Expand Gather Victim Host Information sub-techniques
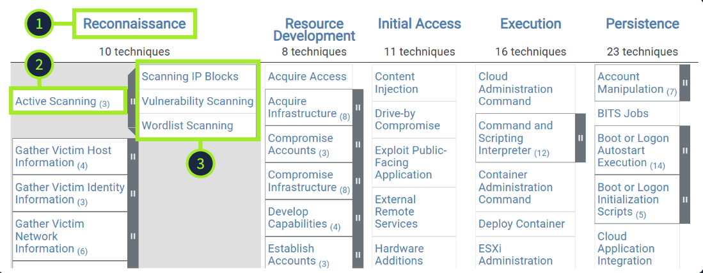This screenshot has width=703, height=273. coord(133,156)
